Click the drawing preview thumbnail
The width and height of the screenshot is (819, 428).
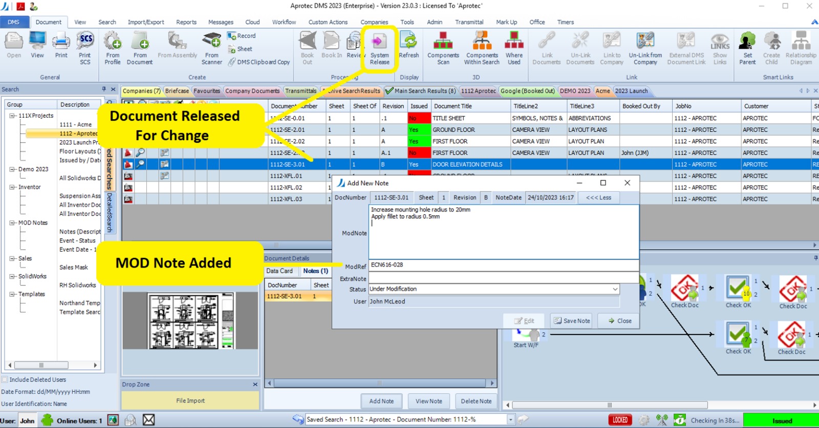click(191, 321)
